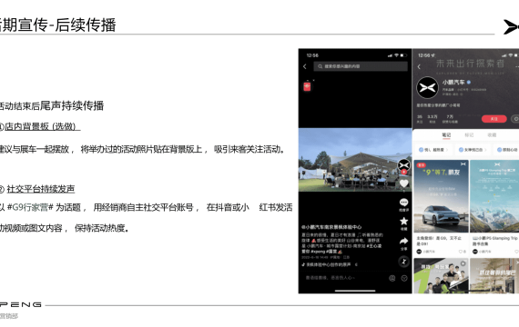
Task: Click the 社交平台持续发声 heading
Action: click(41, 189)
